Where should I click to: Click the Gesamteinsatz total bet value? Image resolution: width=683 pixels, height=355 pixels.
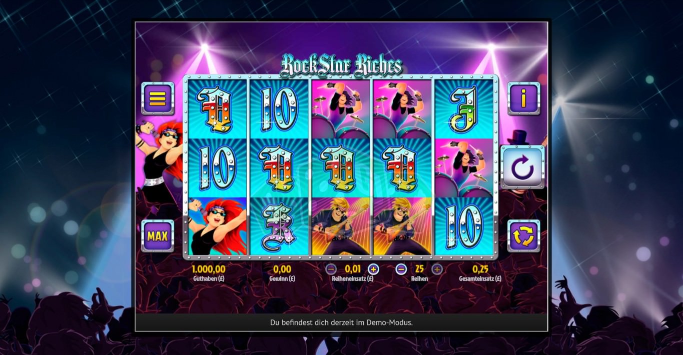click(480, 269)
